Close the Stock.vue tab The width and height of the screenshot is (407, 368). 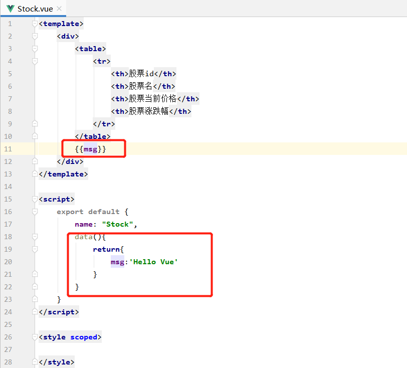point(59,9)
